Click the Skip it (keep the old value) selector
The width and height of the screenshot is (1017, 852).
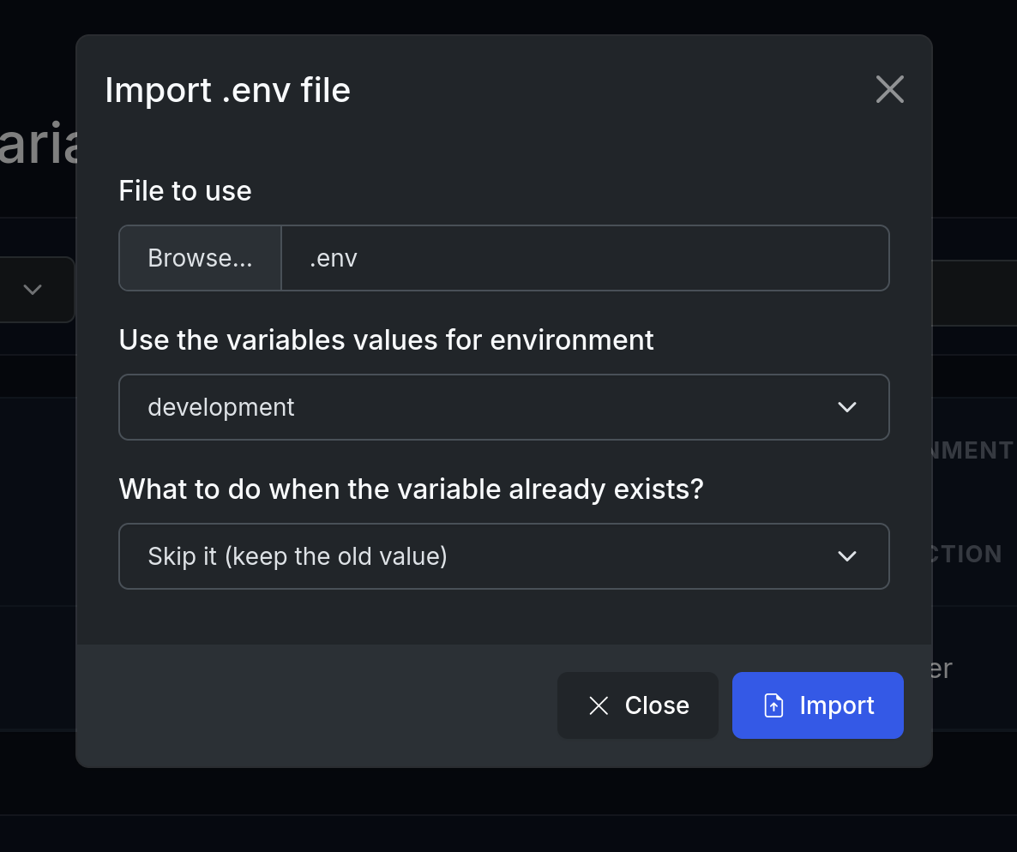(503, 556)
